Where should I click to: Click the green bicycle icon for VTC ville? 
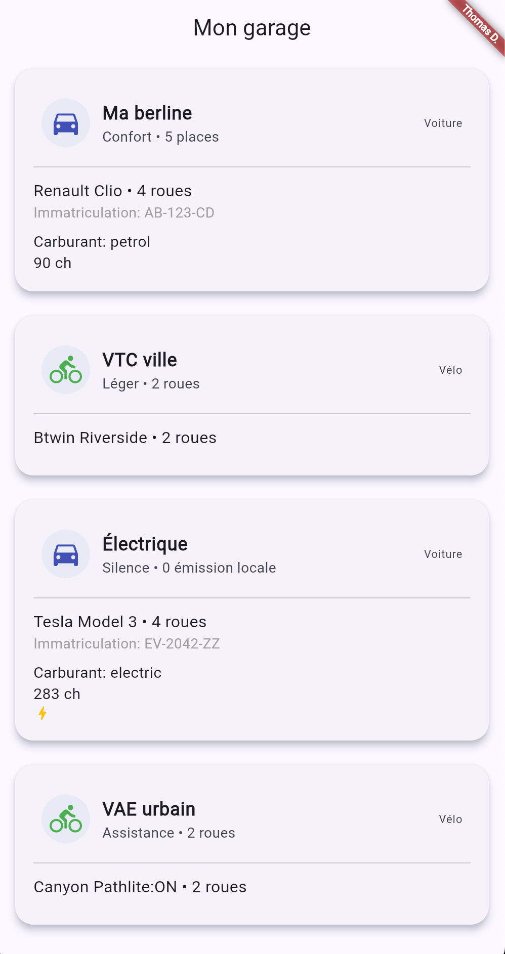[66, 370]
